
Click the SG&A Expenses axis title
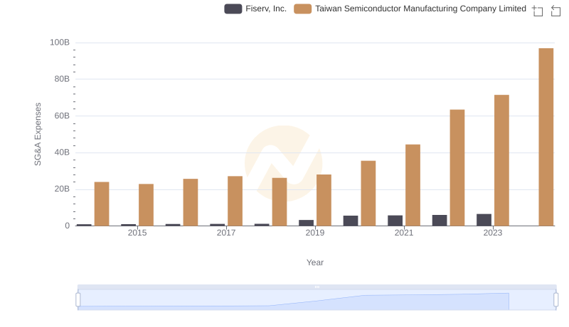(38, 134)
